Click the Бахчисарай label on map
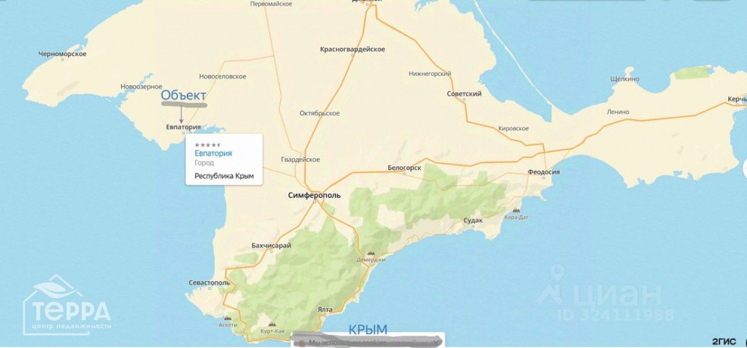The height and width of the screenshot is (348, 747). [271, 246]
